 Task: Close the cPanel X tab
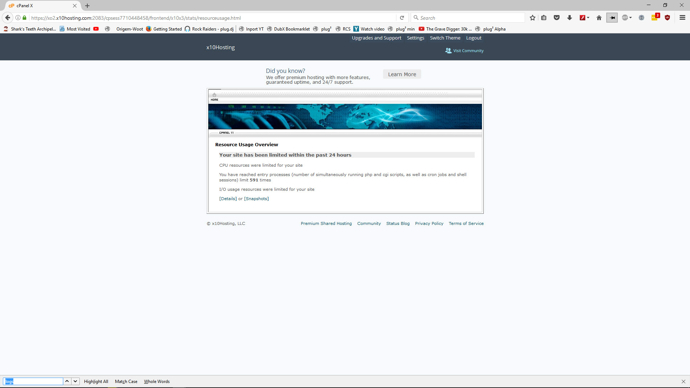75,6
